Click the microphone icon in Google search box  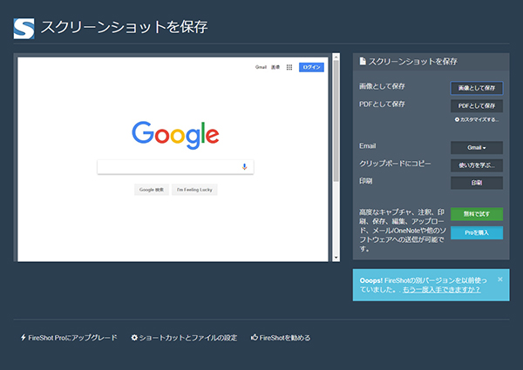pos(244,166)
